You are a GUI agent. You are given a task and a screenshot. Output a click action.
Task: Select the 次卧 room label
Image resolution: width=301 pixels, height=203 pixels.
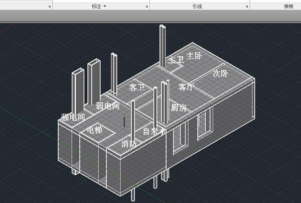coord(220,74)
